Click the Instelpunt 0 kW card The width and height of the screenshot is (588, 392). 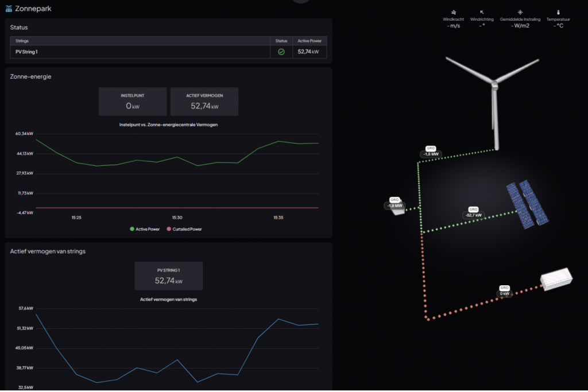point(133,102)
